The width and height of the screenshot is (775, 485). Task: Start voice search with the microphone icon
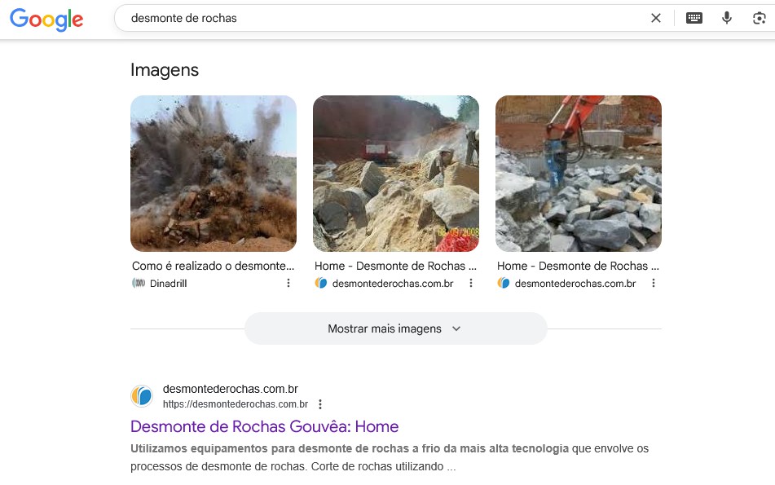click(726, 17)
